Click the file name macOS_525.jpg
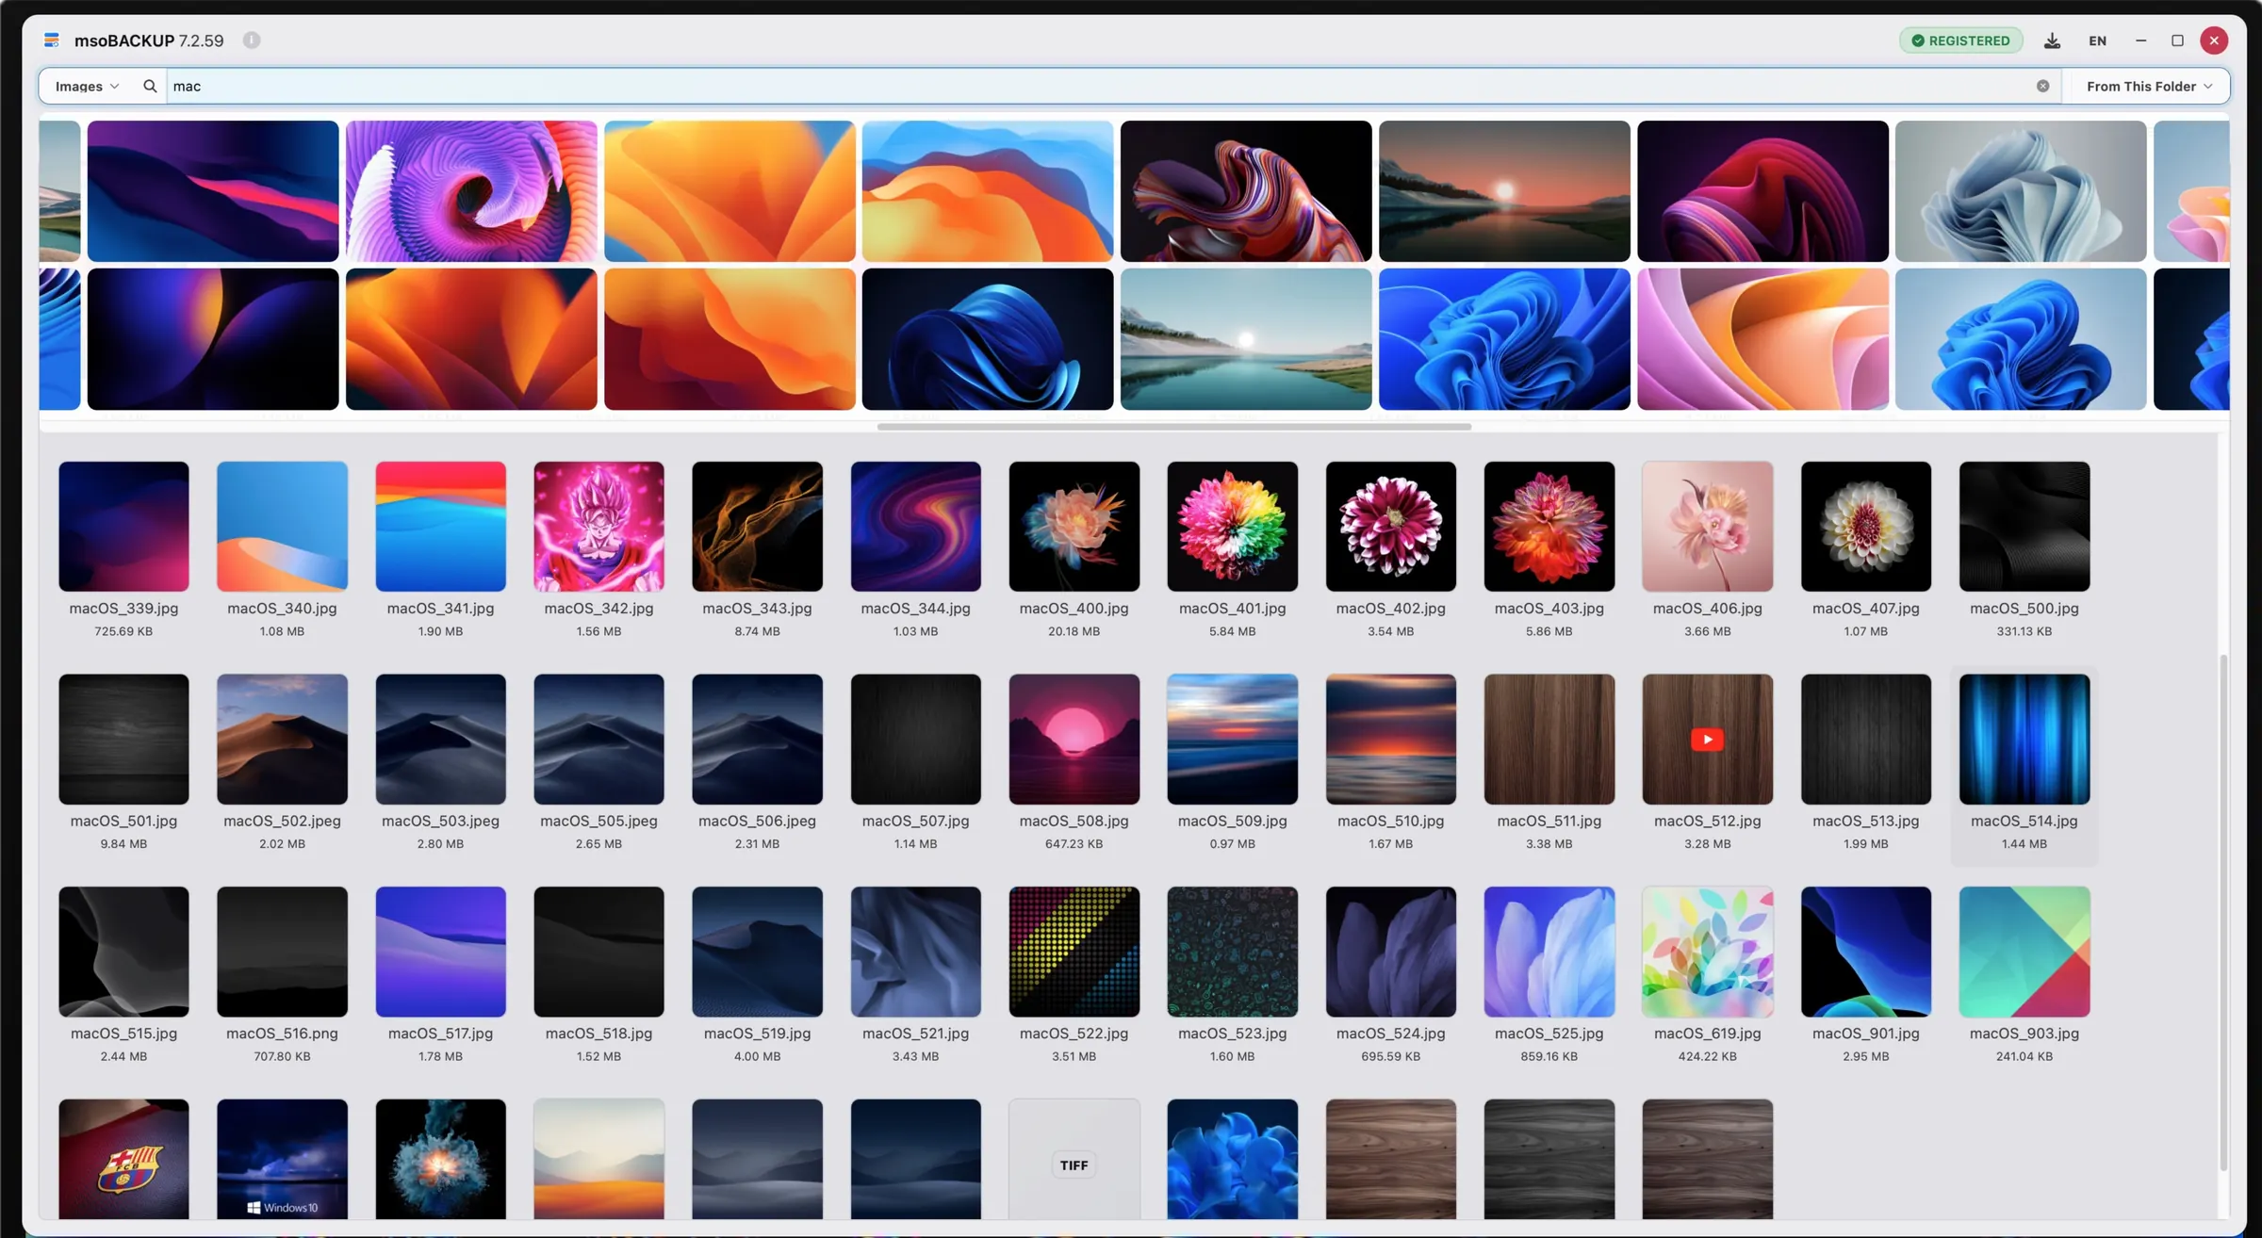Image resolution: width=2262 pixels, height=1238 pixels. click(x=1549, y=1034)
